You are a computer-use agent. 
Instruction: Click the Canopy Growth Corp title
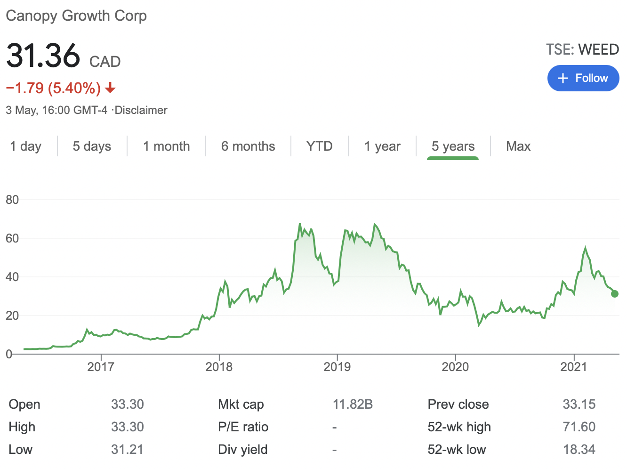pyautogui.click(x=76, y=16)
